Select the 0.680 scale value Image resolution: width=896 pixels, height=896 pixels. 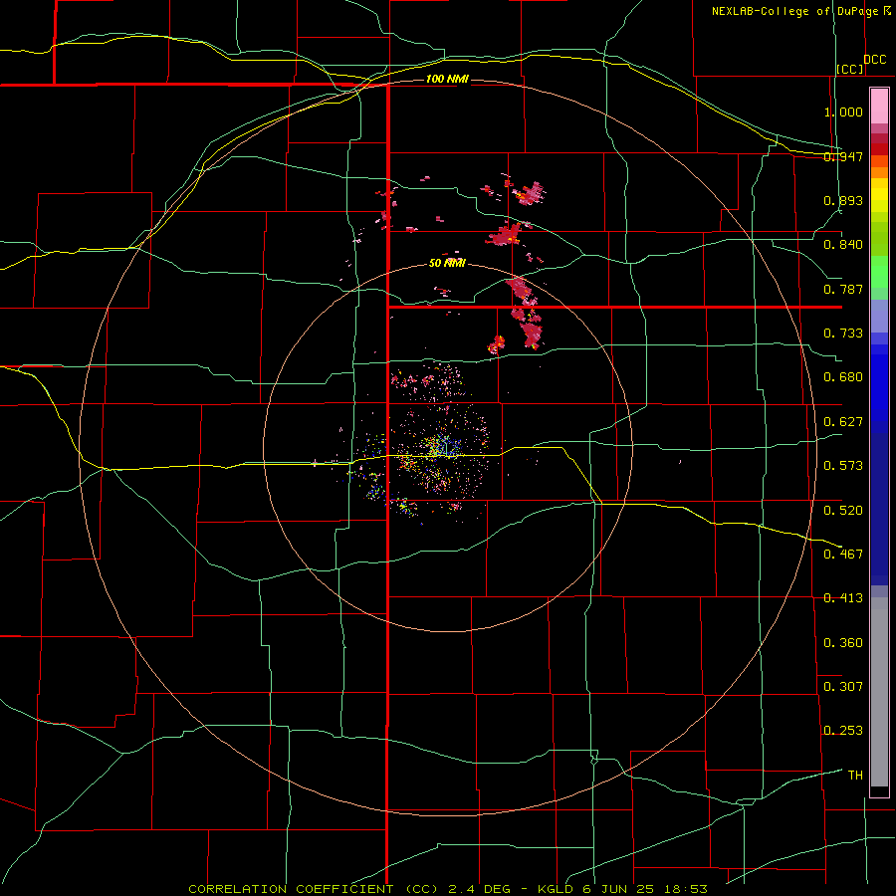(843, 377)
